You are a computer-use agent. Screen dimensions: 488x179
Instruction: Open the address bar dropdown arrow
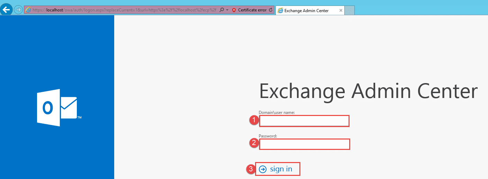[x=227, y=10]
